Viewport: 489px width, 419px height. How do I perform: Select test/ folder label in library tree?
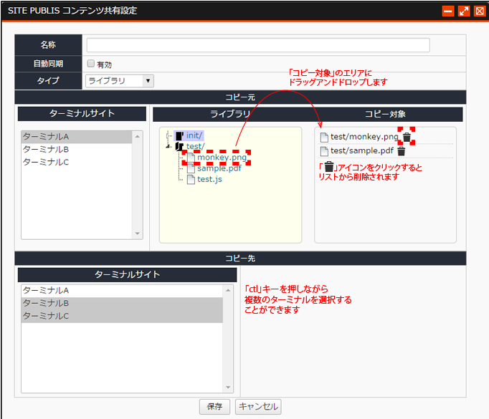coord(195,146)
